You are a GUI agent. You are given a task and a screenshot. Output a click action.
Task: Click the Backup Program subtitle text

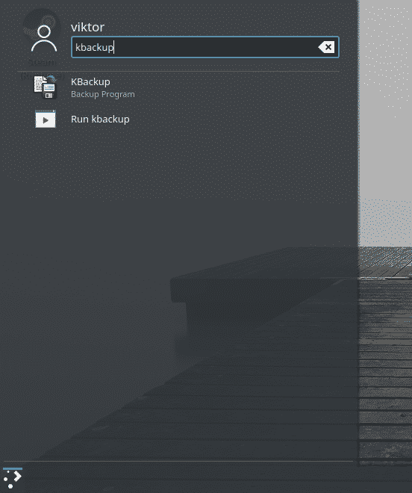[103, 94]
